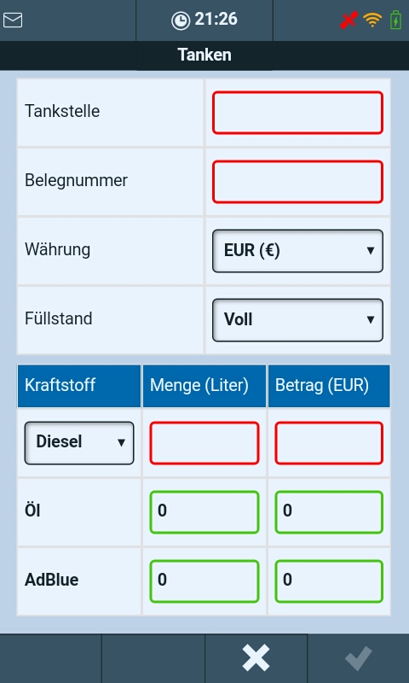Tap the green battery charging icon

coord(395,20)
